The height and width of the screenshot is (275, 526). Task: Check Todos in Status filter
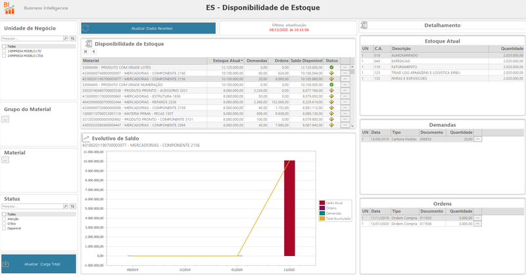pos(4,214)
